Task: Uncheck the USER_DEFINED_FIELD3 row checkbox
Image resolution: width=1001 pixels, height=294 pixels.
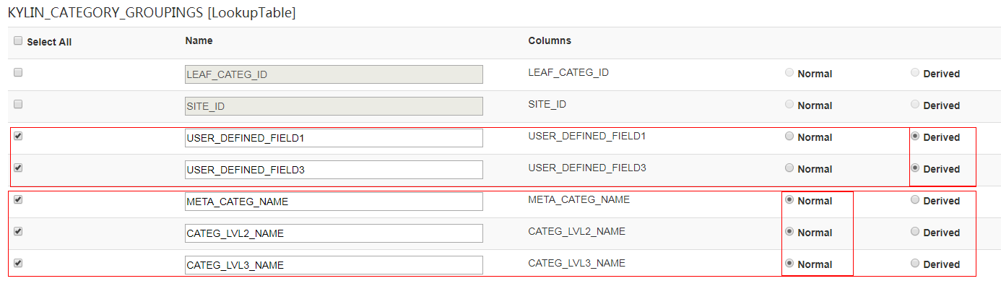Action: coord(18,168)
